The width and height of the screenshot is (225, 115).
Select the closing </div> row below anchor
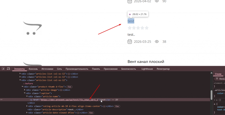point(31,103)
